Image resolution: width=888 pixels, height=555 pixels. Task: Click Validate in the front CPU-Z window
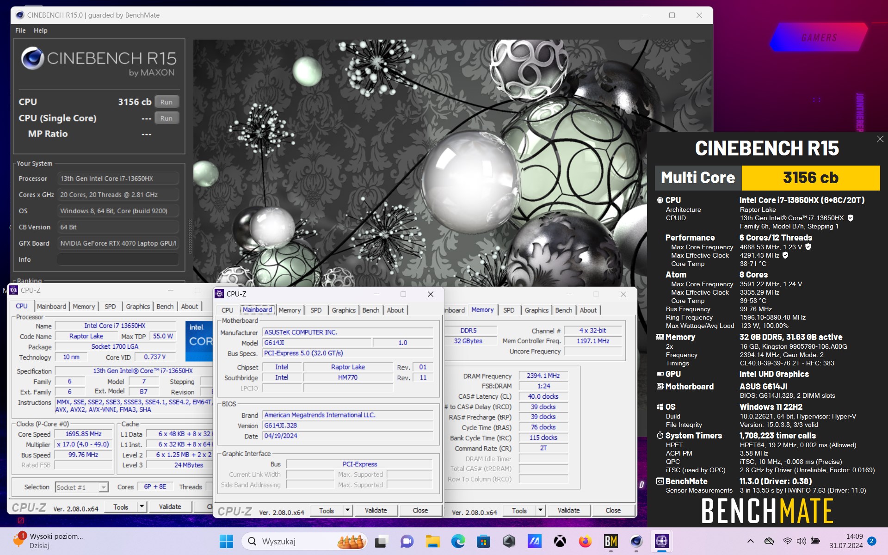coord(376,511)
